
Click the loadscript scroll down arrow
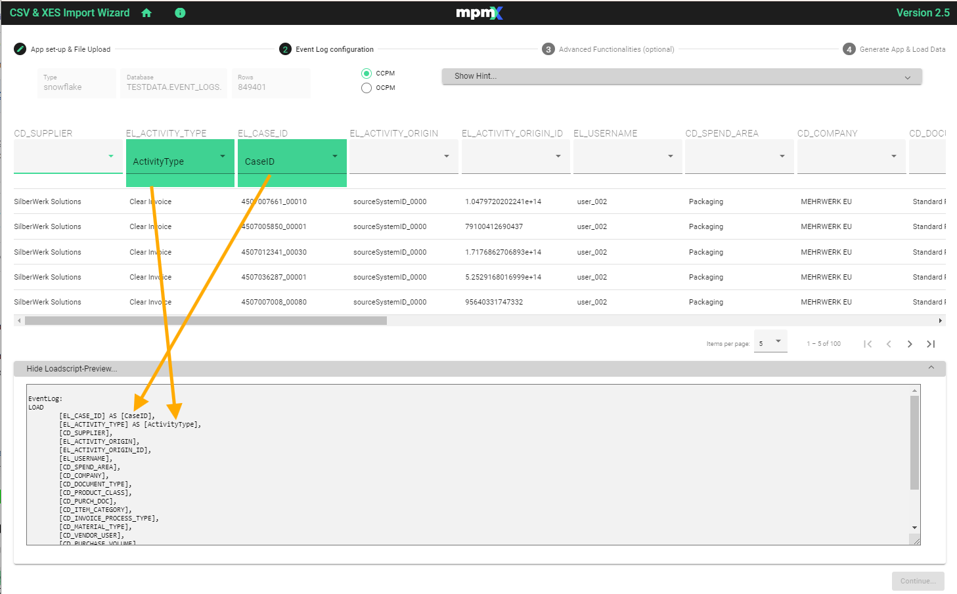[914, 528]
